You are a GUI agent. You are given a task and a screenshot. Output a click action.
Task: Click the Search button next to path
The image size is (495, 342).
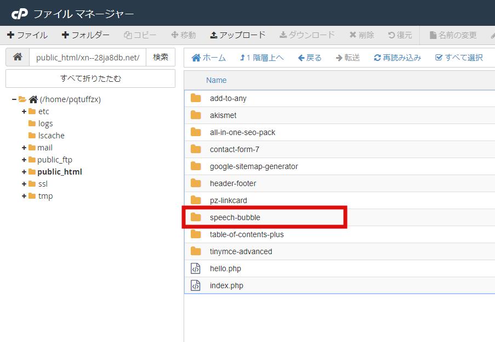tap(161, 57)
